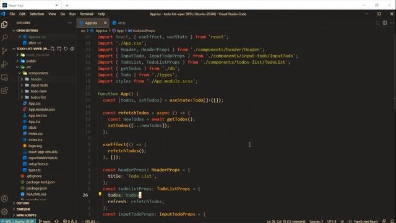Open the Run menu
Image resolution: width=396 pixels, height=223 pixels.
72,14
